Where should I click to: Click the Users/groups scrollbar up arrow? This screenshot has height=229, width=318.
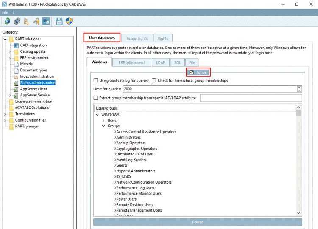coord(298,107)
